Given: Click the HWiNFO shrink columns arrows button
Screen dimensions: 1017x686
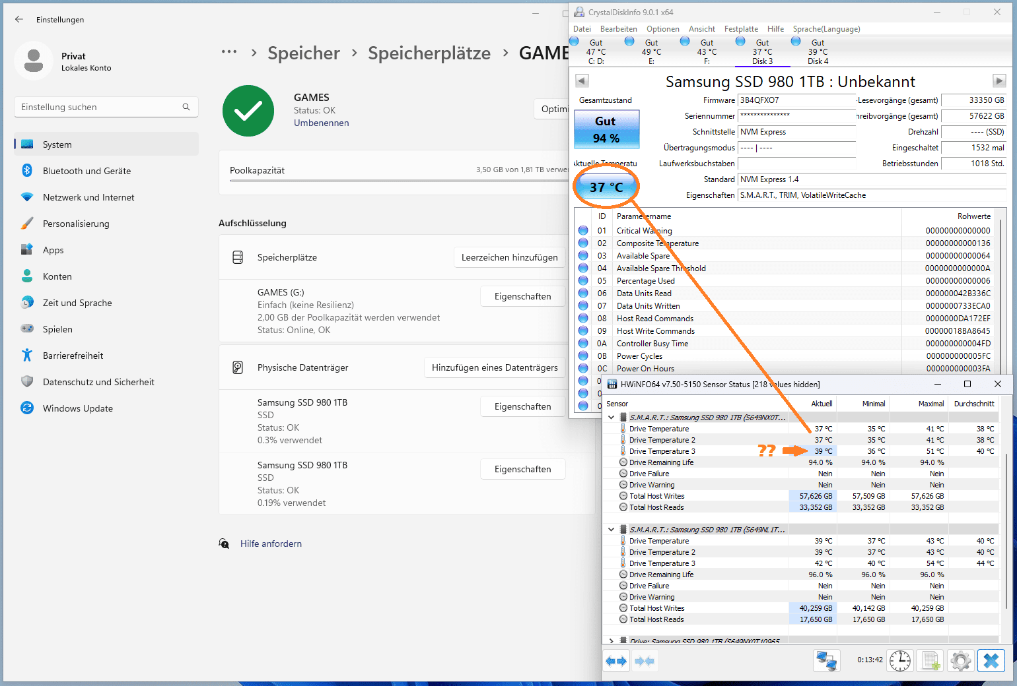Looking at the screenshot, I should [x=645, y=660].
